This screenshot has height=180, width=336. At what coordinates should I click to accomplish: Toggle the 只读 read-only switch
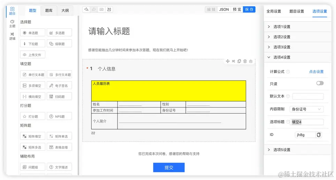tap(320, 83)
